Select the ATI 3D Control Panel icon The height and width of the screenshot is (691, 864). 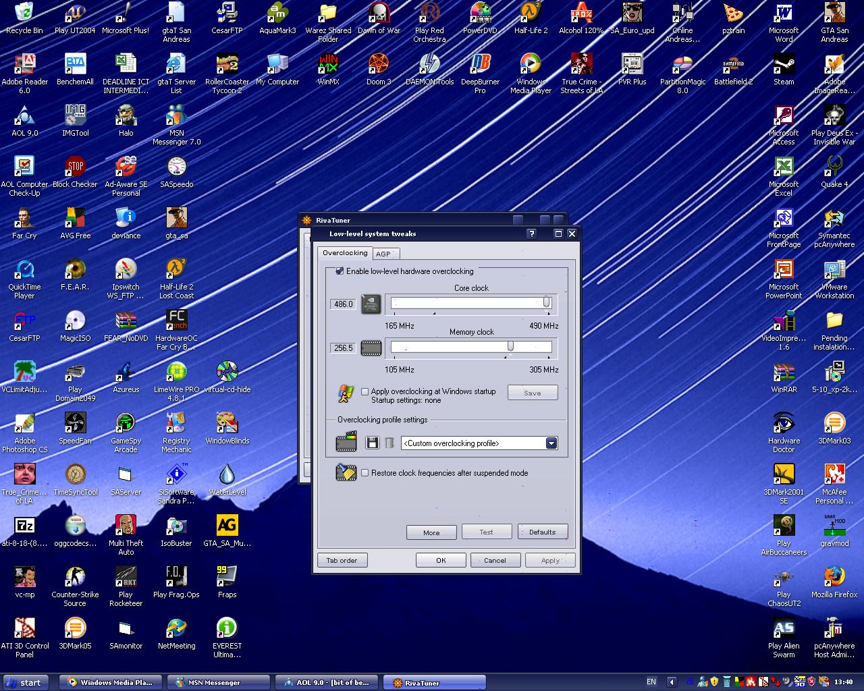[24, 638]
